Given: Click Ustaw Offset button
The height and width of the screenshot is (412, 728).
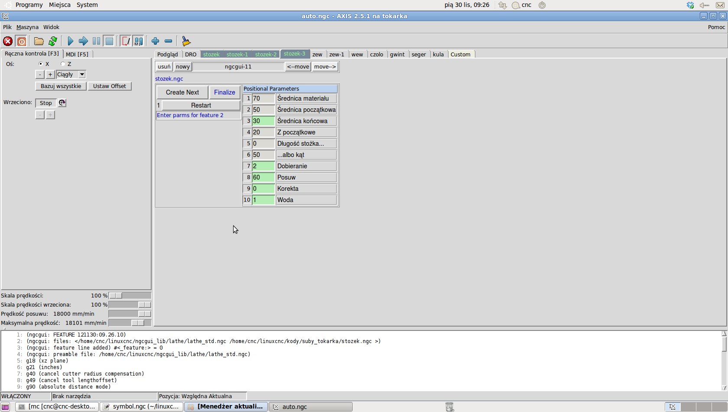Looking at the screenshot, I should pyautogui.click(x=110, y=86).
